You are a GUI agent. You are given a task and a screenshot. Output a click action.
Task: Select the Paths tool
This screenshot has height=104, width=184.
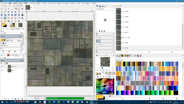[2, 12]
